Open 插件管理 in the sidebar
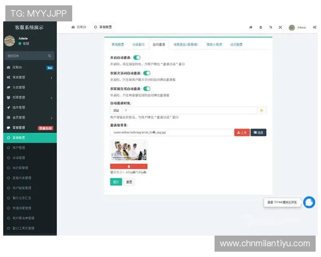 (30, 108)
